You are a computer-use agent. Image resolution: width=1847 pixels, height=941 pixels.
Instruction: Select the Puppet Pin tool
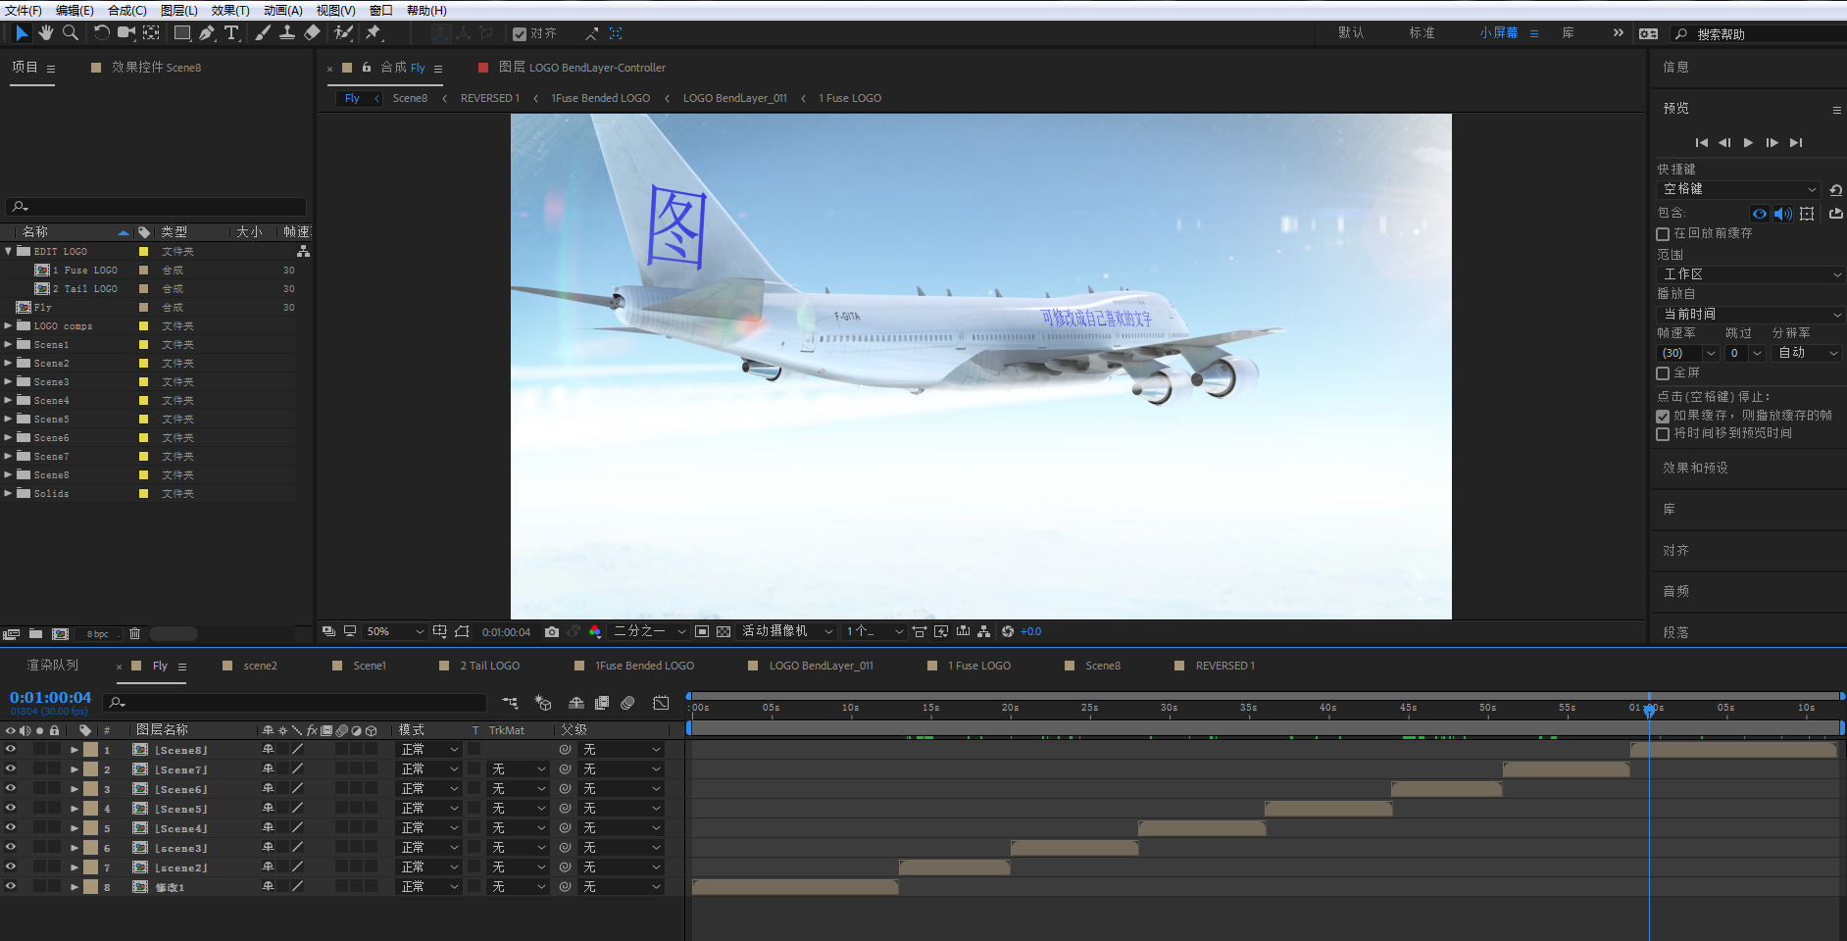click(374, 33)
